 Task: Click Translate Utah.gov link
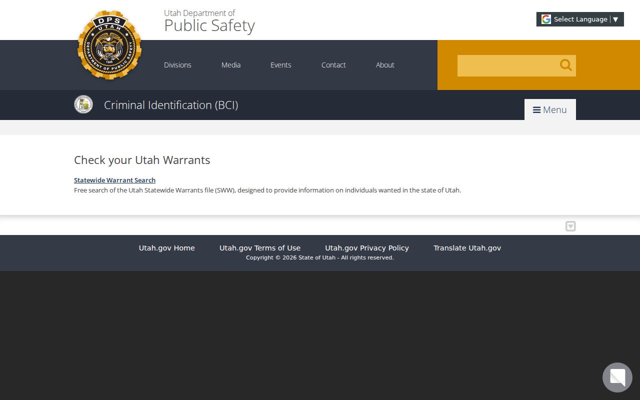click(x=467, y=248)
